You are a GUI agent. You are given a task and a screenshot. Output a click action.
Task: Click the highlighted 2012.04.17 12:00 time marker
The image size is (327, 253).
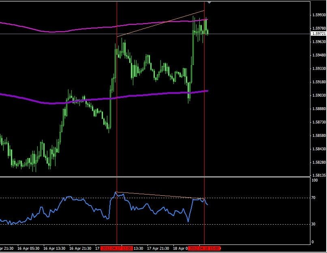pyautogui.click(x=118, y=247)
